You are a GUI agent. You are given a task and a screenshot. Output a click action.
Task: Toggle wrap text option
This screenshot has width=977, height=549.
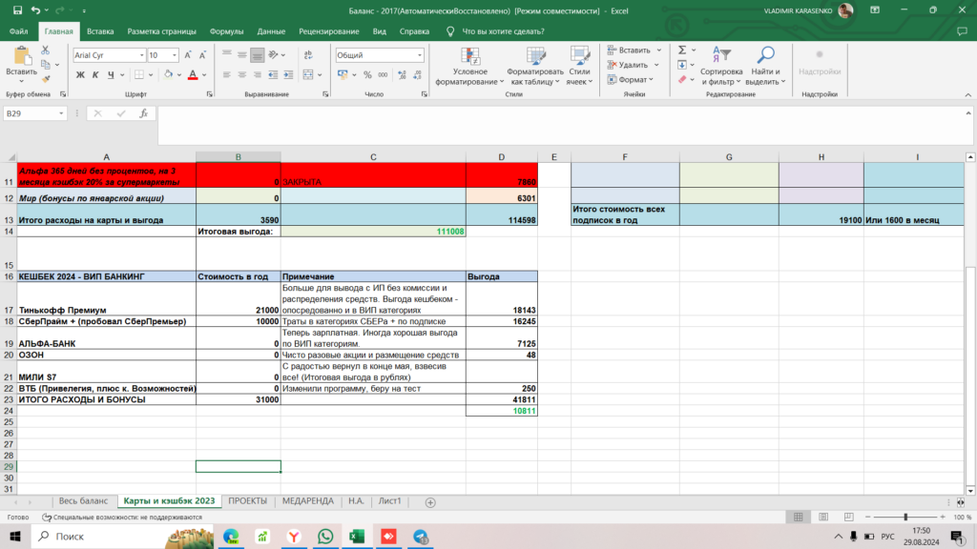[x=308, y=55]
